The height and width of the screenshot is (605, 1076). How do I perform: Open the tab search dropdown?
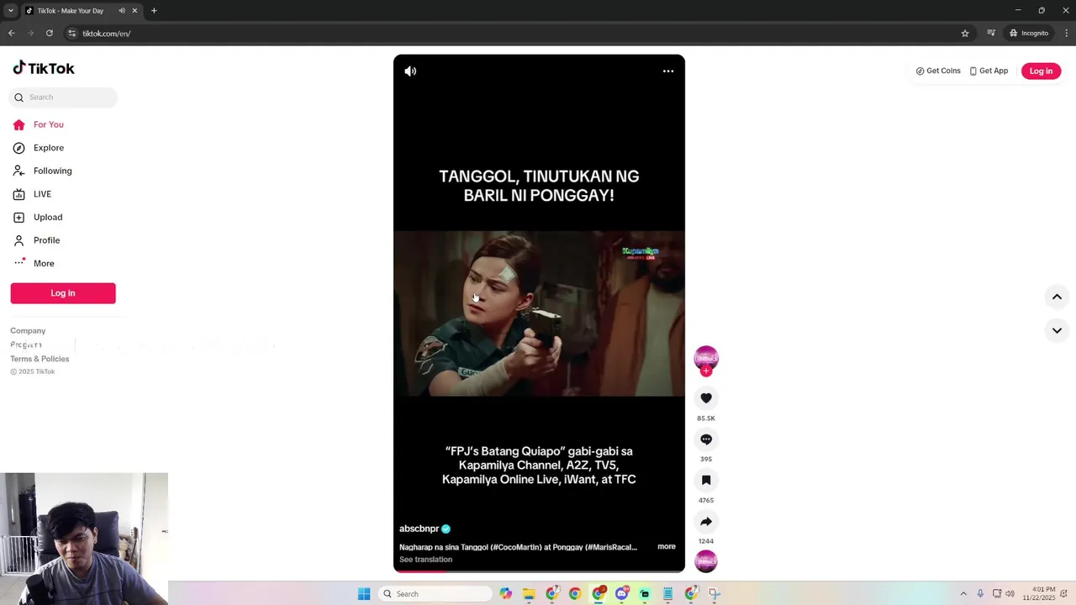coord(11,11)
